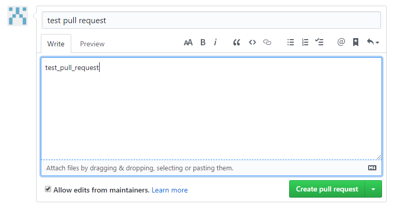This screenshot has width=396, height=211.
Task: Add a numbered list
Action: click(x=305, y=42)
